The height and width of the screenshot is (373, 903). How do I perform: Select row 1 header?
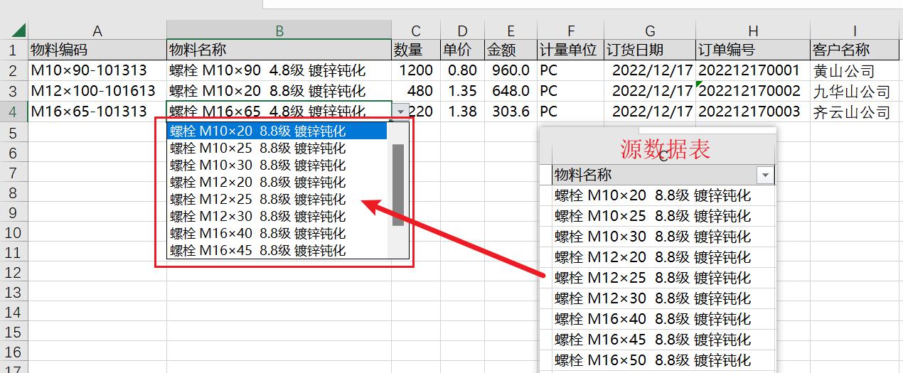12,50
